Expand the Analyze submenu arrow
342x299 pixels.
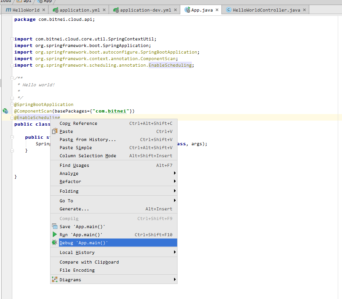click(x=175, y=173)
